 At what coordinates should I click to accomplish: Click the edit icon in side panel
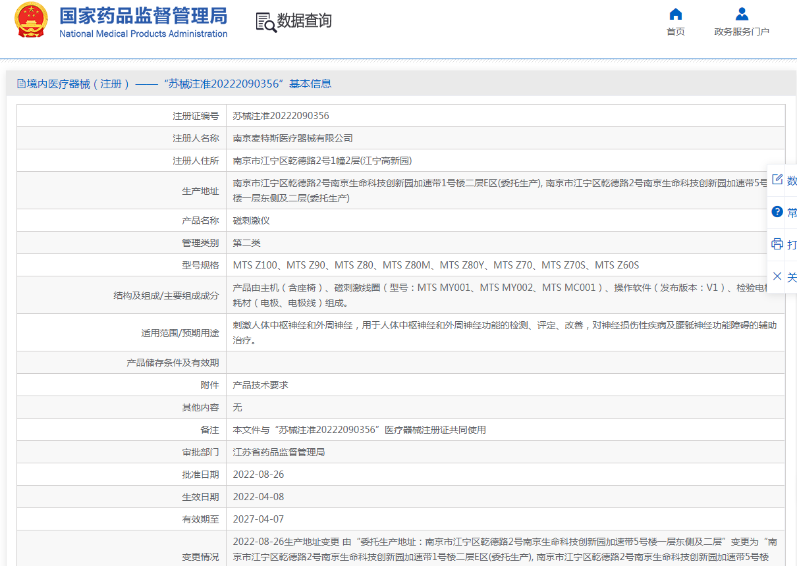click(x=777, y=180)
